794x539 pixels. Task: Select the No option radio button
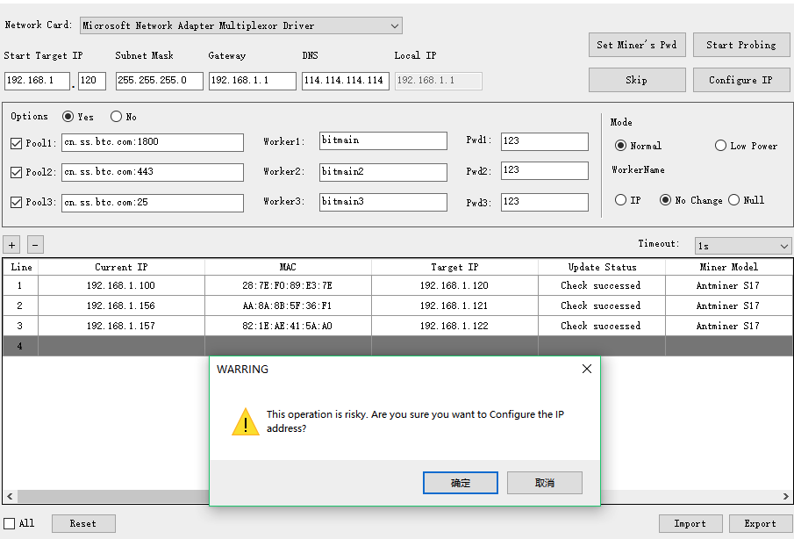coord(116,117)
